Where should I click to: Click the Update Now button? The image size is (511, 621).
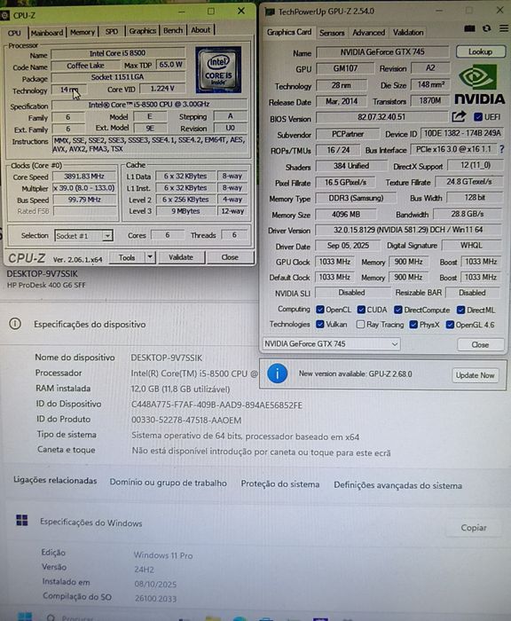(x=475, y=375)
